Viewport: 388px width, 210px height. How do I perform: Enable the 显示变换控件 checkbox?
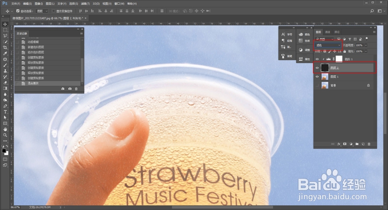point(54,11)
